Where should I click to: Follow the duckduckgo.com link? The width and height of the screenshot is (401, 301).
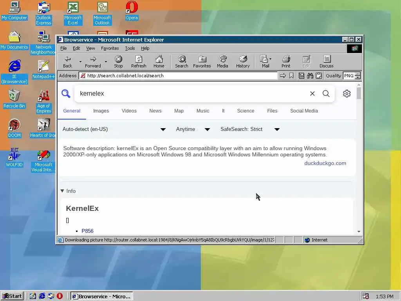click(x=325, y=163)
